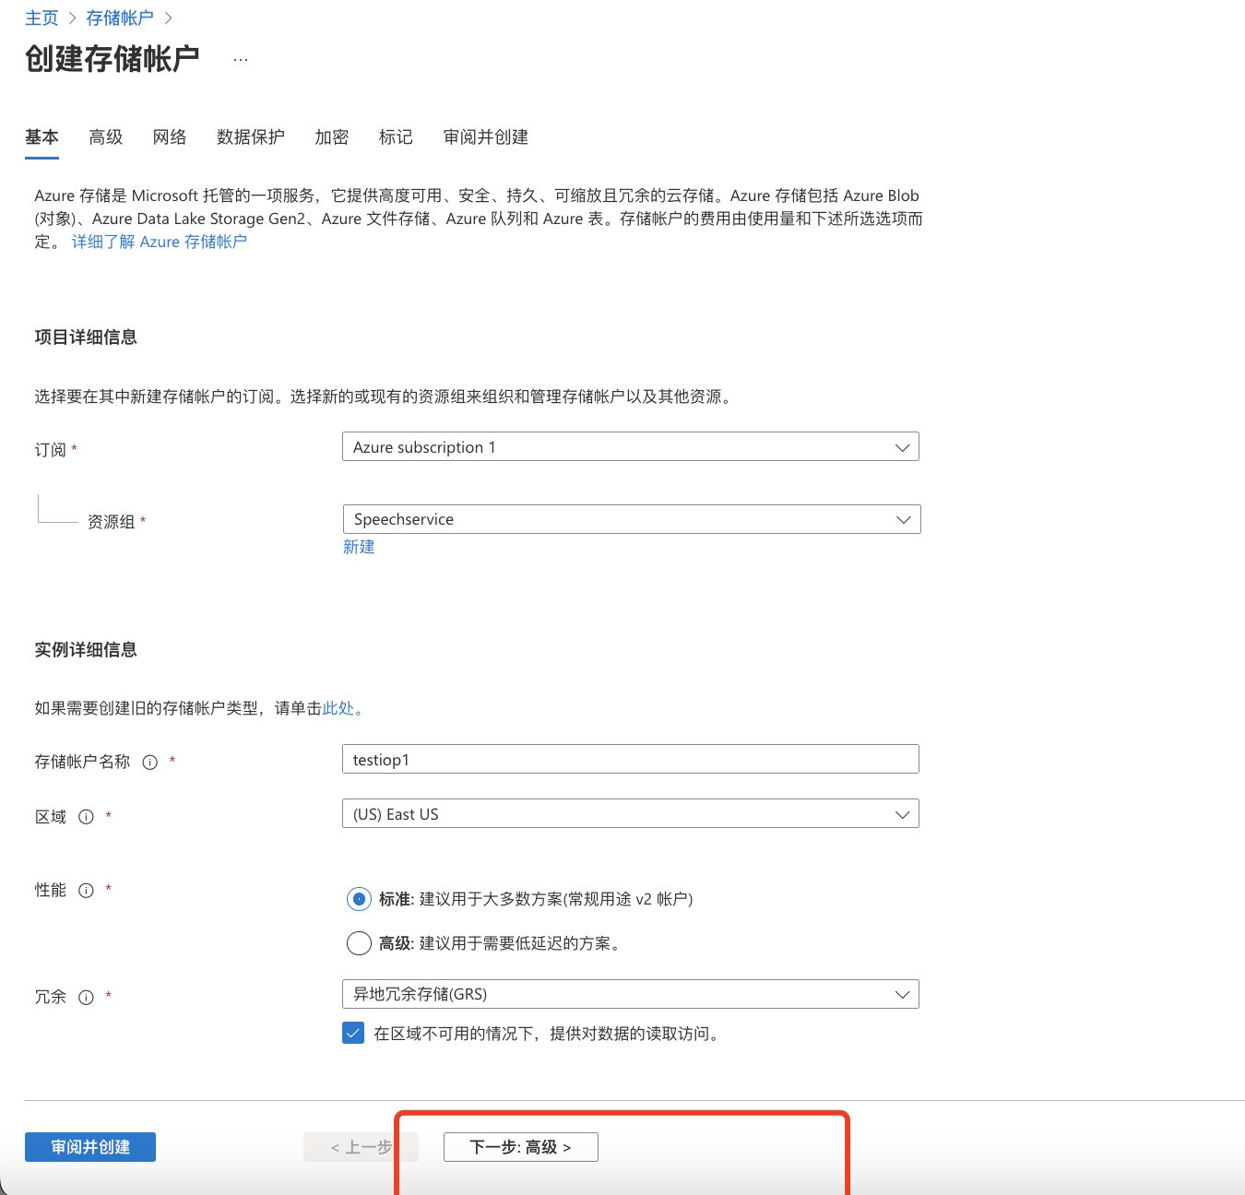Click the info icon beside 性能
The width and height of the screenshot is (1245, 1195).
pos(87,891)
